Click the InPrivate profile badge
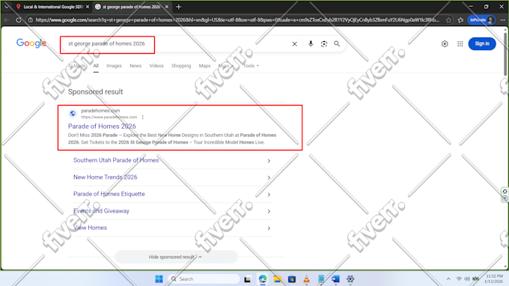509x286 pixels. pos(482,20)
